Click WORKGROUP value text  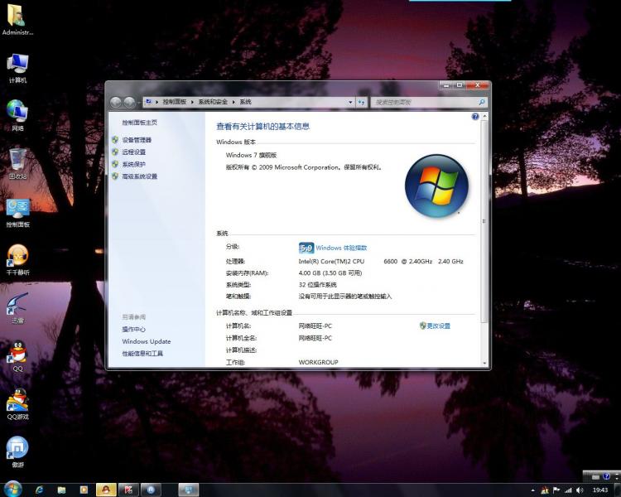click(319, 362)
